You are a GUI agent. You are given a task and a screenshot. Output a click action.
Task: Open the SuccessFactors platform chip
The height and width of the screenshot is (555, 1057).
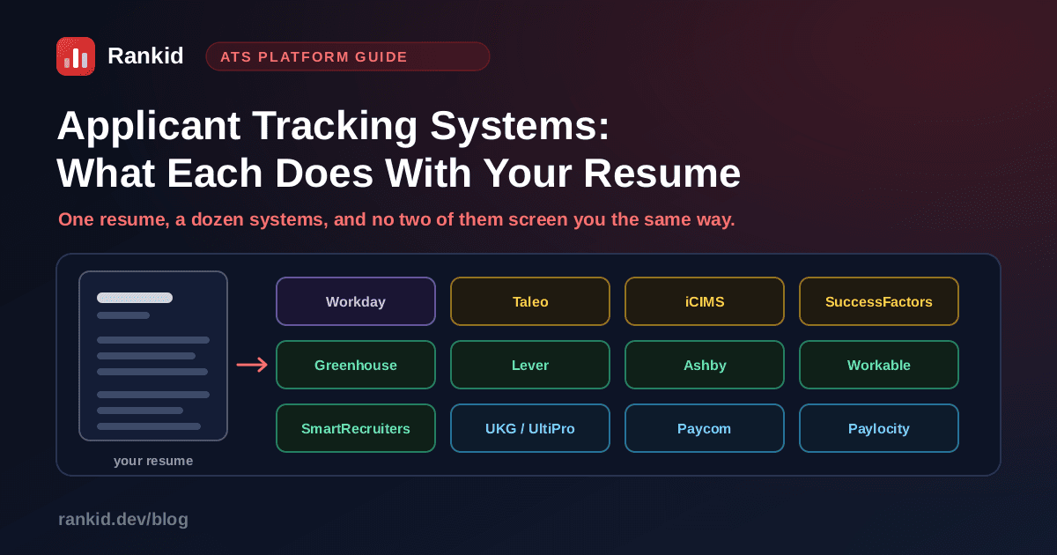coord(879,301)
